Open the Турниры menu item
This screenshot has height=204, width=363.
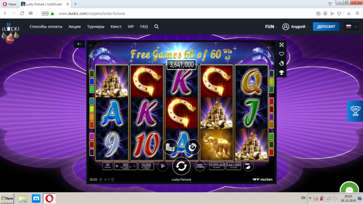tap(95, 26)
